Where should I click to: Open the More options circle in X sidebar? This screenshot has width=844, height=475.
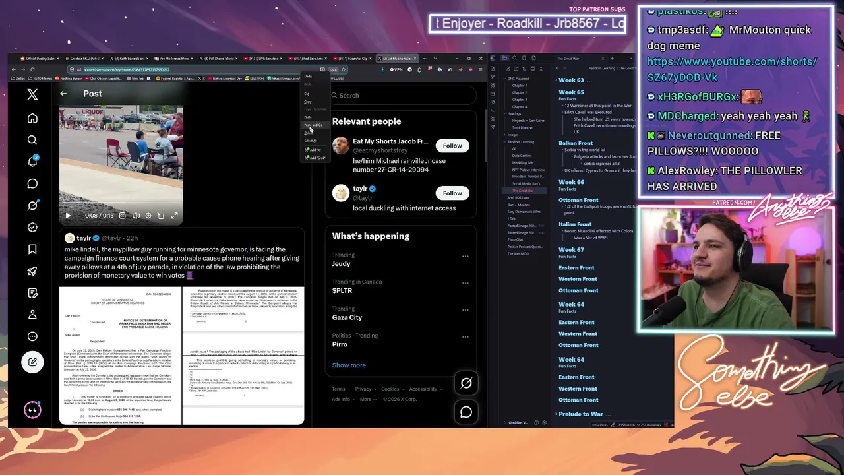[32, 336]
